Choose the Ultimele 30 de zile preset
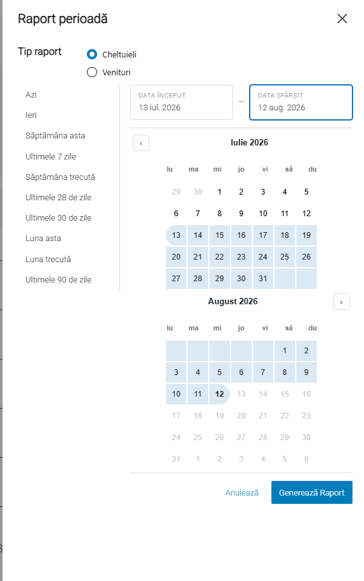The height and width of the screenshot is (581, 364). (59, 218)
